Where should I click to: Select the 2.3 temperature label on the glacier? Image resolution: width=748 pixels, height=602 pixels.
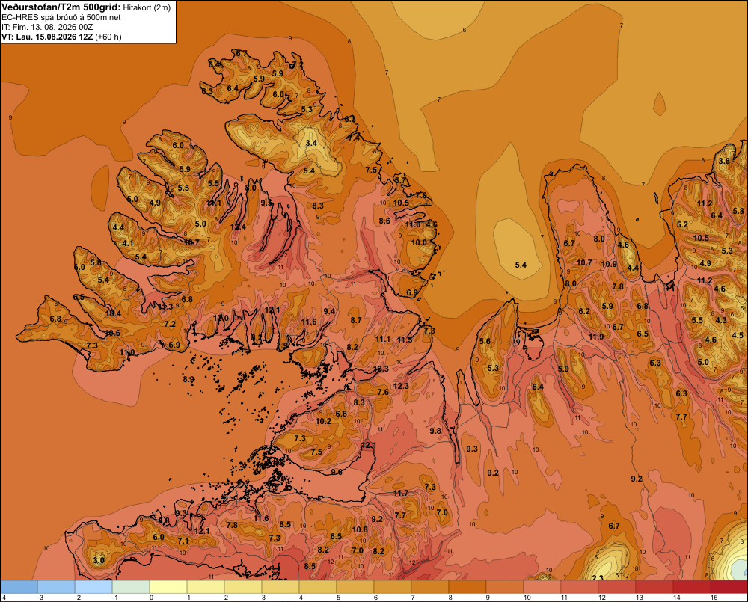tap(597, 577)
